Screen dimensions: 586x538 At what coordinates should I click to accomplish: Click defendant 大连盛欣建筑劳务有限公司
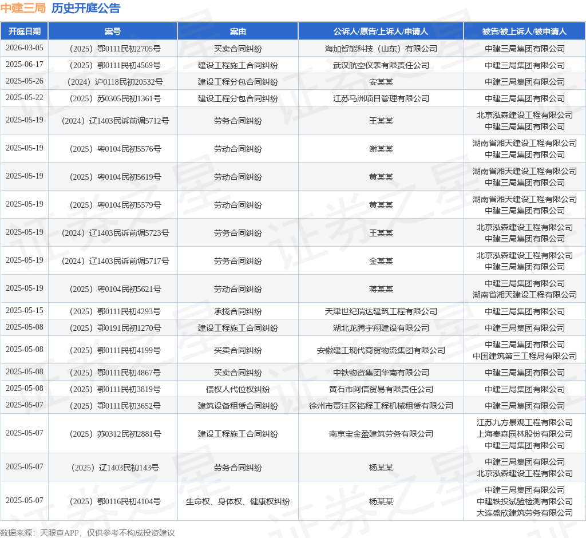click(x=524, y=513)
